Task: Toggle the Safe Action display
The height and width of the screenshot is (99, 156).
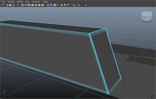Action: pos(39,5)
